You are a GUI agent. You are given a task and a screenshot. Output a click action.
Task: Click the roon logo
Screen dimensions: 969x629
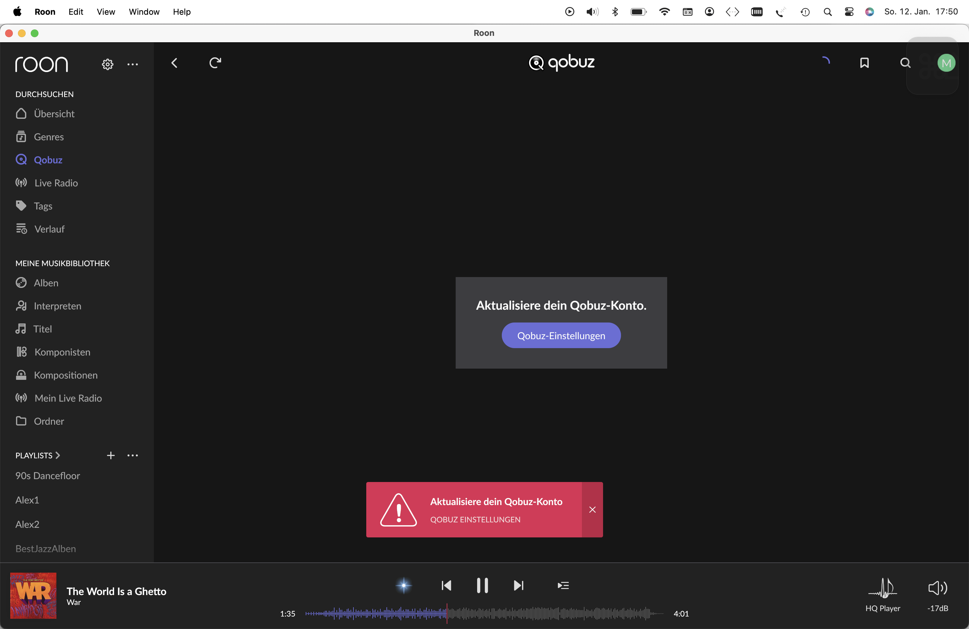coord(42,64)
